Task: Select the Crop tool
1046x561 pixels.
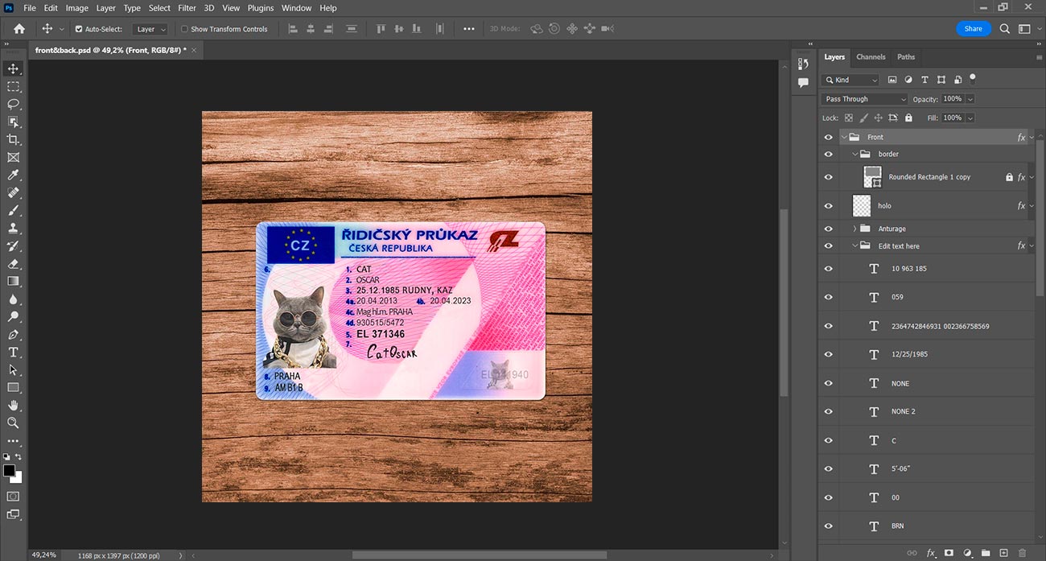Action: pyautogui.click(x=13, y=139)
